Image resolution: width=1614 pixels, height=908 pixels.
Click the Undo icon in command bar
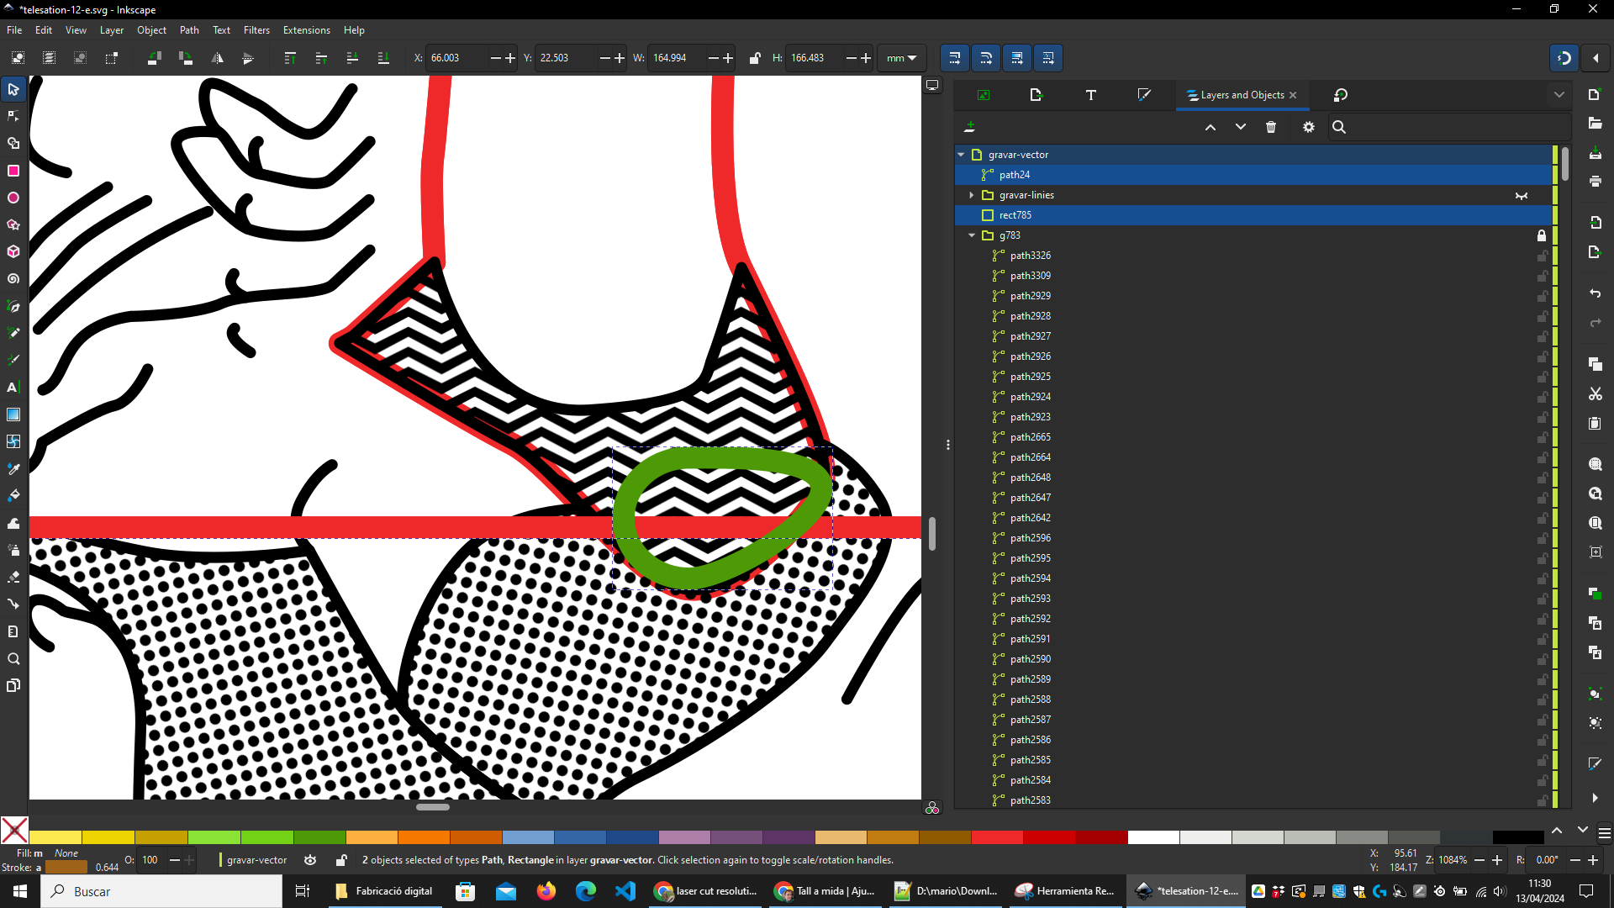click(1595, 293)
